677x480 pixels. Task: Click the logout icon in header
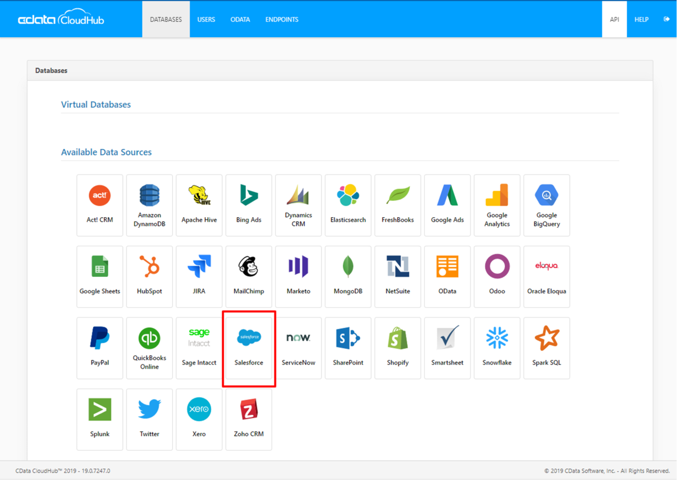click(x=666, y=19)
